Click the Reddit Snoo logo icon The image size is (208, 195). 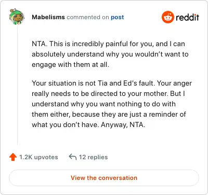[168, 17]
